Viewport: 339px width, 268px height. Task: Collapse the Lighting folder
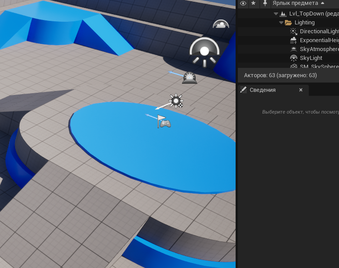pos(281,23)
